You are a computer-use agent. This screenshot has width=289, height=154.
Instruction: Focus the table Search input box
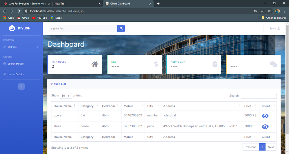(259, 96)
